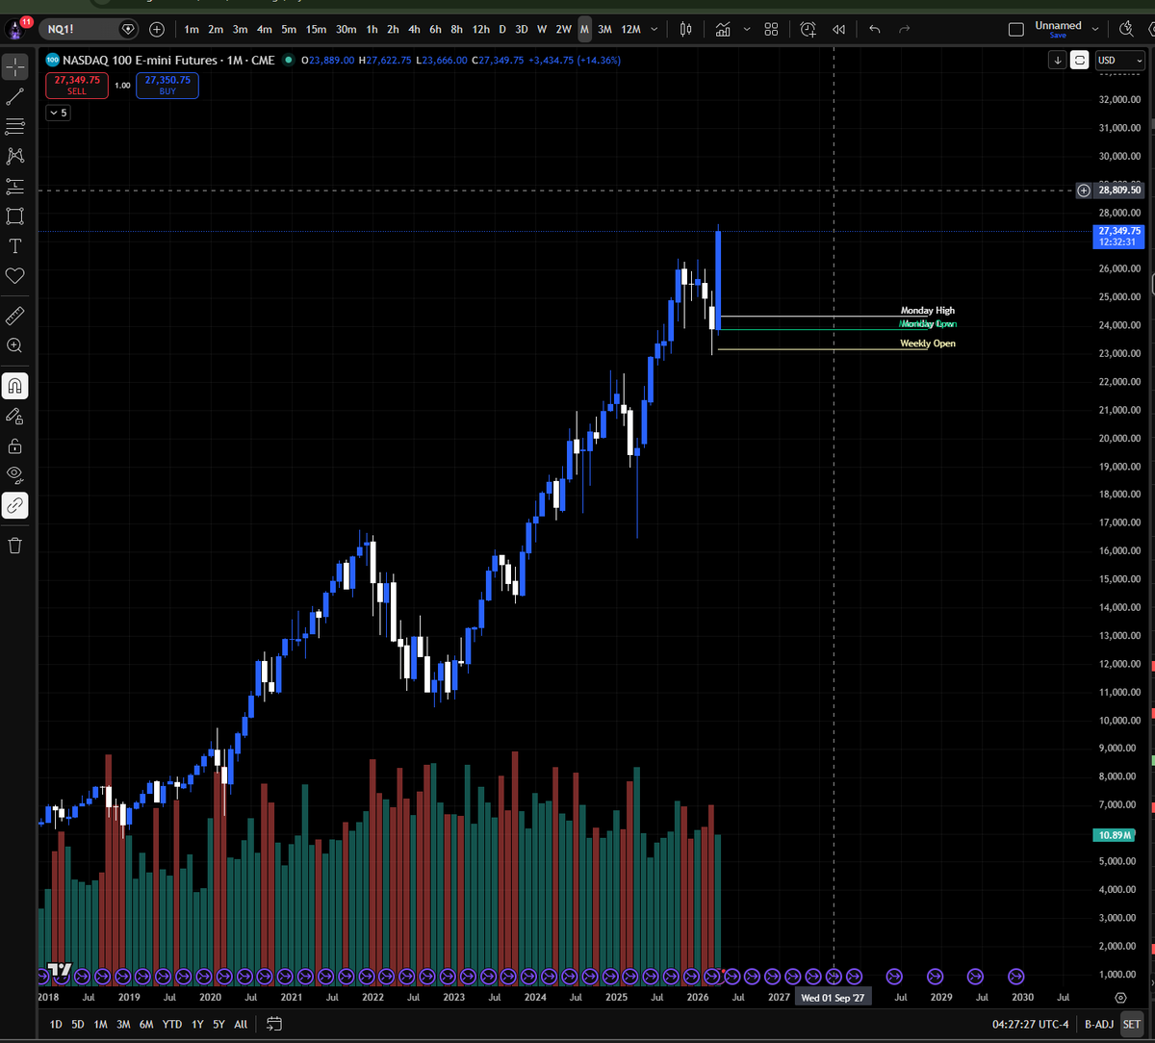Toggle the auto-fit scale button beside USD

[1080, 60]
